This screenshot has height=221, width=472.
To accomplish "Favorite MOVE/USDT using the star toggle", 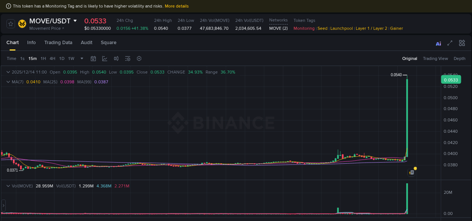I will pos(10,23).
